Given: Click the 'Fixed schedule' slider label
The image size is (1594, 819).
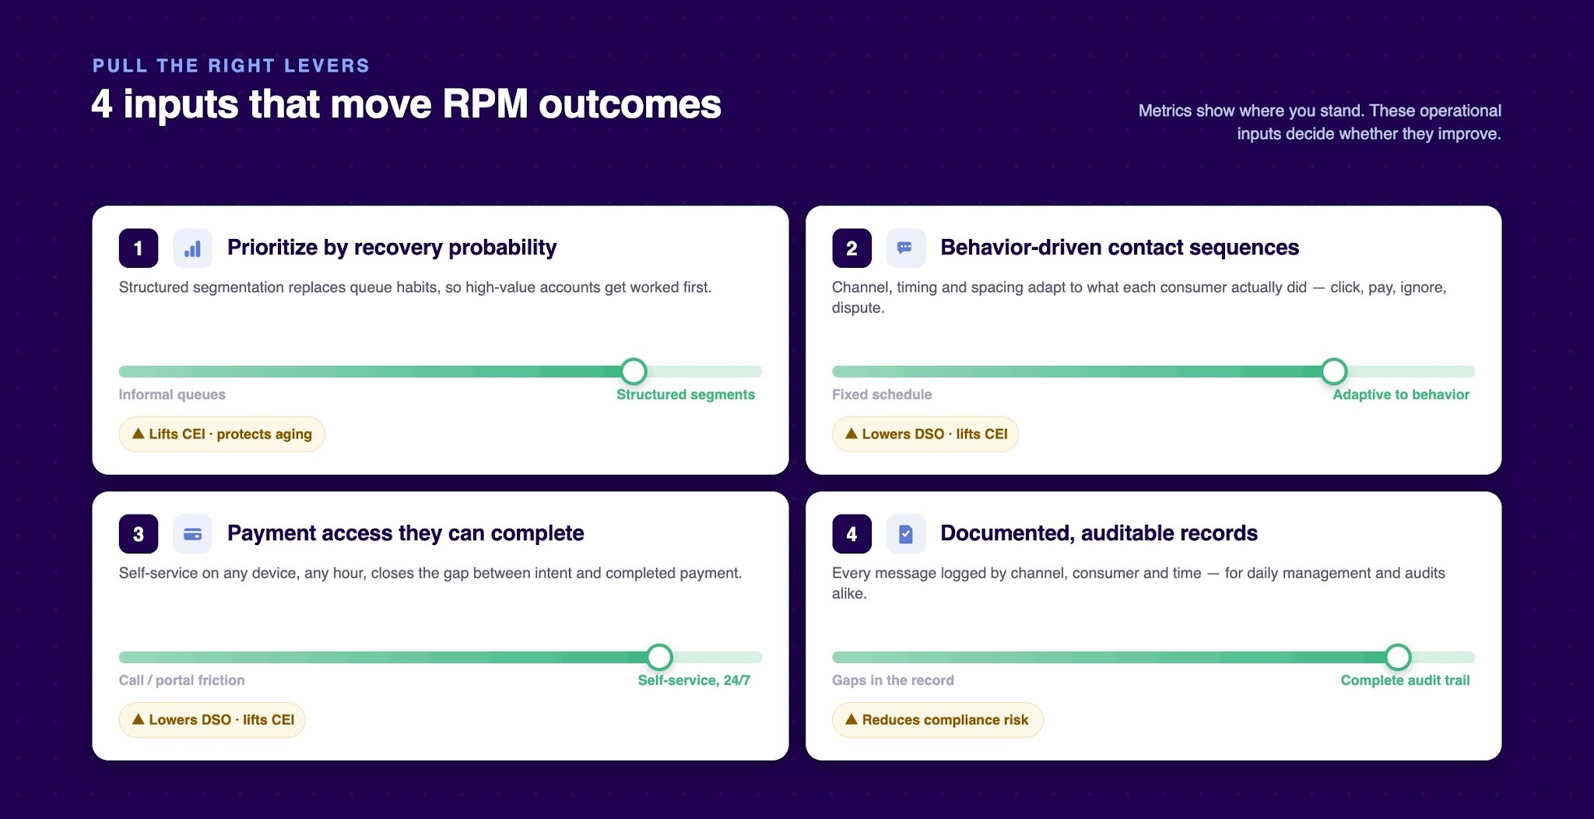Looking at the screenshot, I should click(x=882, y=395).
